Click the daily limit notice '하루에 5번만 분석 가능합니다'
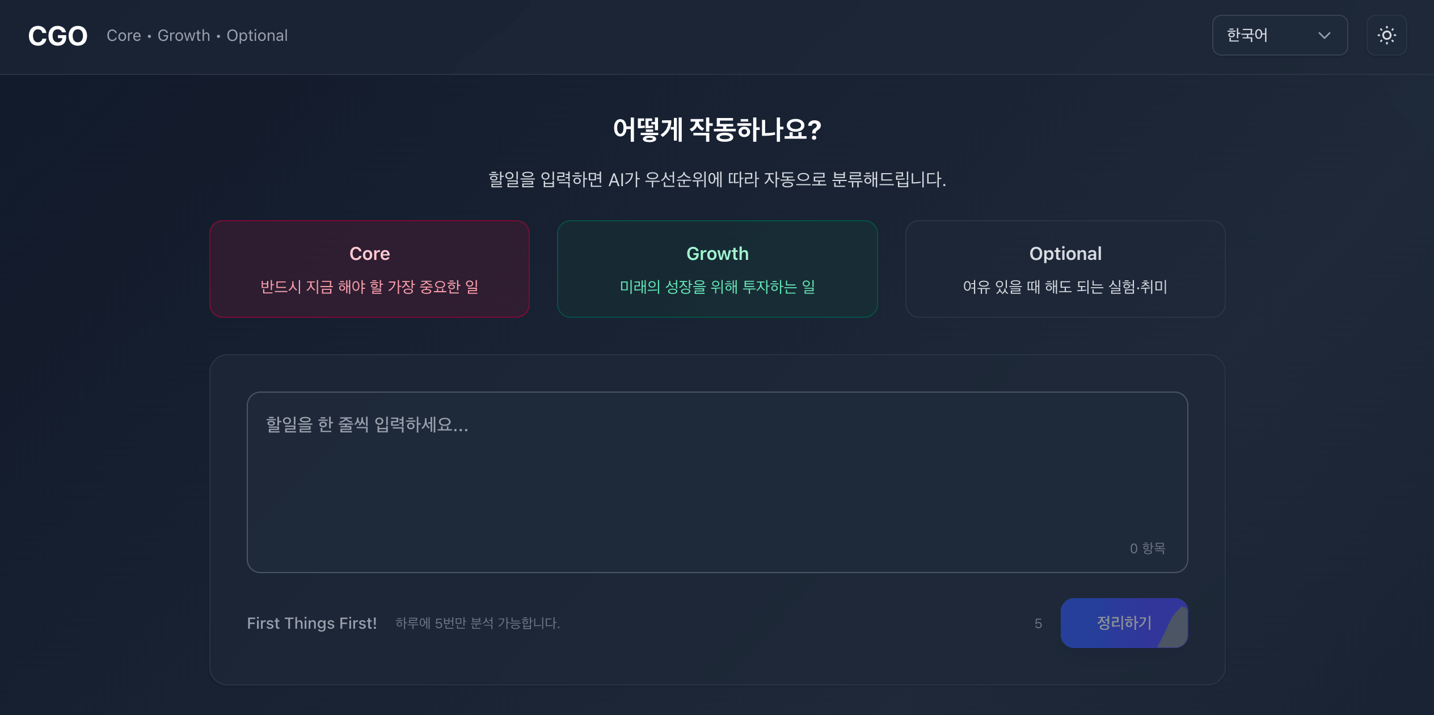Image resolution: width=1434 pixels, height=715 pixels. [x=477, y=623]
